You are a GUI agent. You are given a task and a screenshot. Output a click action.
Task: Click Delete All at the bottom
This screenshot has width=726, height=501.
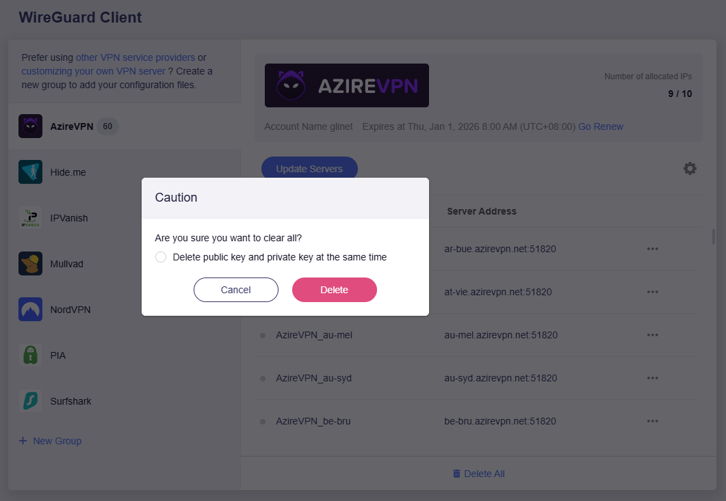[478, 474]
